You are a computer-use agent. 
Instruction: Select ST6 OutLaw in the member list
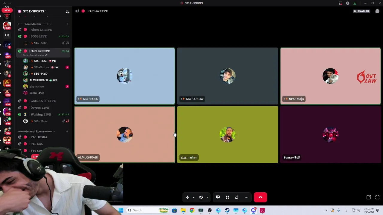coord(46,67)
